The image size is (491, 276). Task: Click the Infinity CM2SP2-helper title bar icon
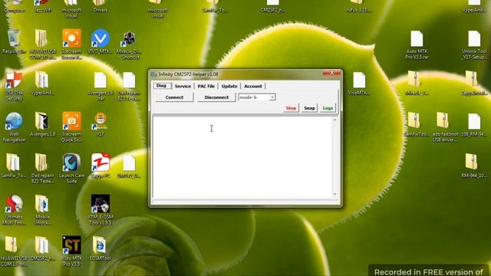coord(153,74)
